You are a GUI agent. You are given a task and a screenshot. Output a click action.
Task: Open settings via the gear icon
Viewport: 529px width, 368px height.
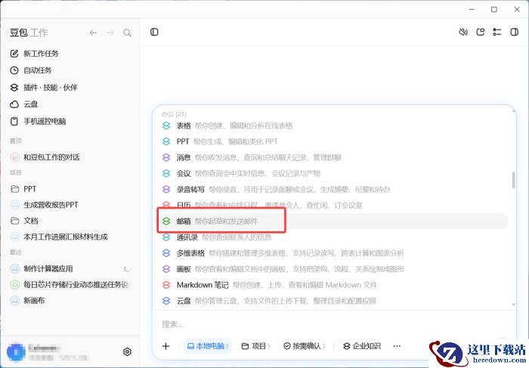127,352
